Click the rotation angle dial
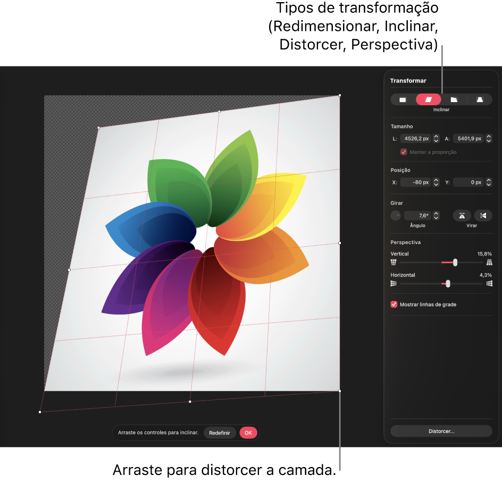The height and width of the screenshot is (484, 502). click(x=396, y=216)
